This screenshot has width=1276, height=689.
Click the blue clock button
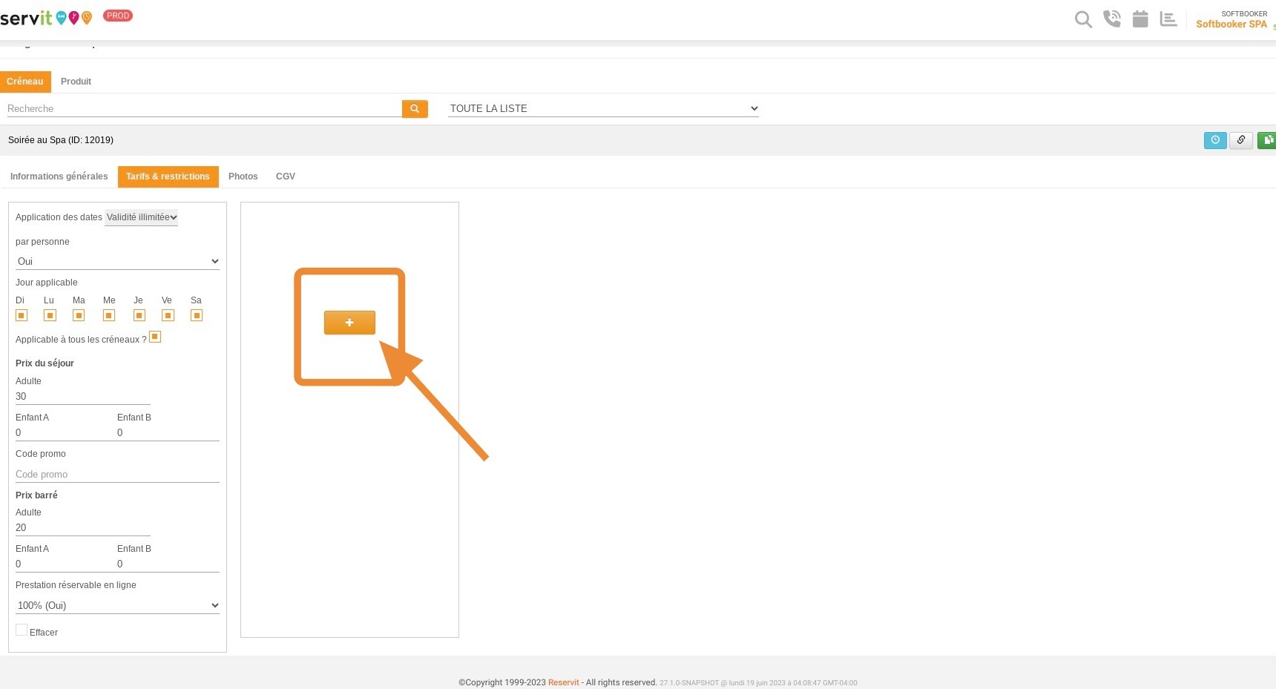point(1215,140)
